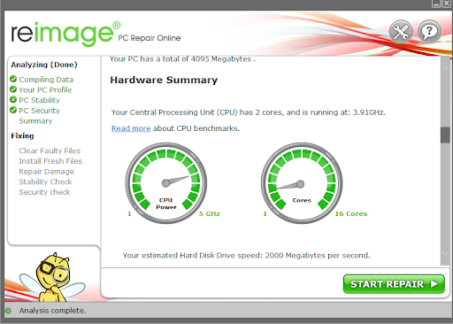453x324 pixels.
Task: Click the scrollbar down arrow
Action: 445,253
